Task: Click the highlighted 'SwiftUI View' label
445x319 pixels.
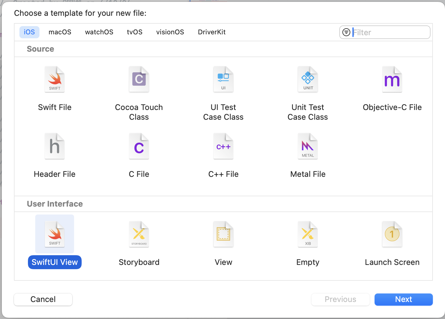Action: click(x=55, y=262)
